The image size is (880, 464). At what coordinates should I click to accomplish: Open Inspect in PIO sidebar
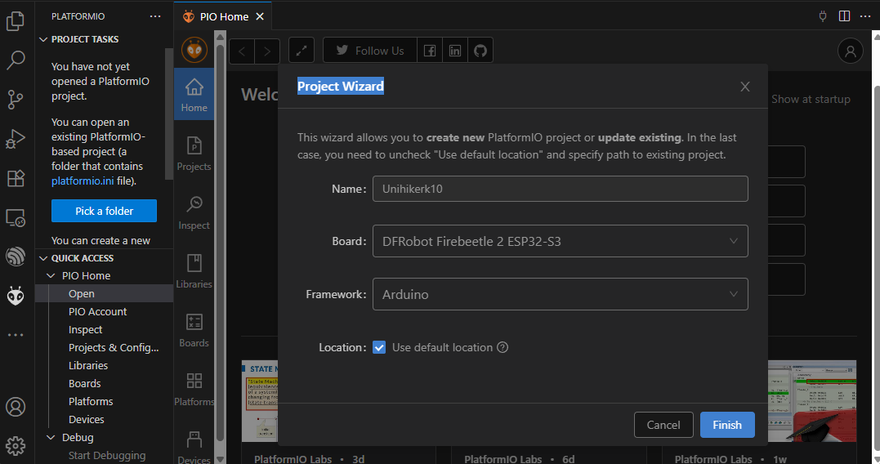coord(194,212)
